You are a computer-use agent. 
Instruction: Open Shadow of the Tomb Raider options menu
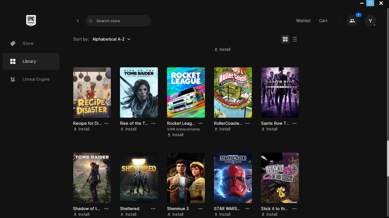pyautogui.click(x=106, y=209)
